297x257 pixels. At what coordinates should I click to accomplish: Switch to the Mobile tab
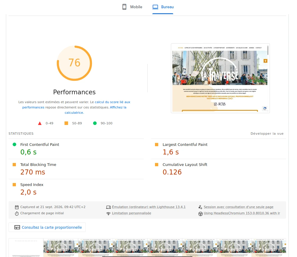pyautogui.click(x=132, y=7)
